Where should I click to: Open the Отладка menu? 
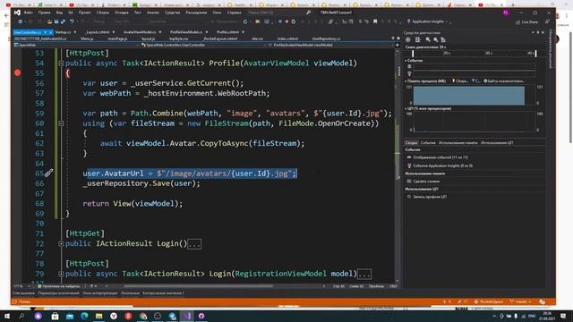tap(122, 13)
